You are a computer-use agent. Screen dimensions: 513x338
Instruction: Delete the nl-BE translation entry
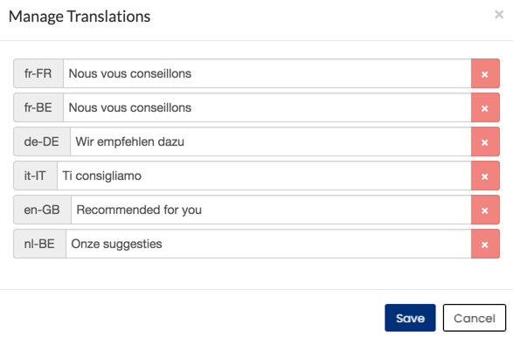pos(485,244)
